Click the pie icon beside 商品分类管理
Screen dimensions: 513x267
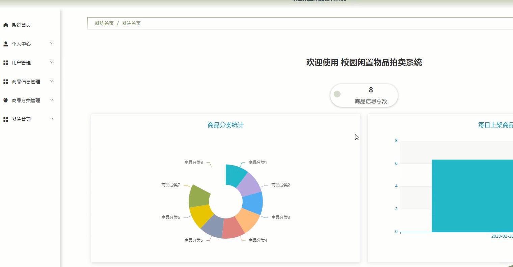pos(5,100)
